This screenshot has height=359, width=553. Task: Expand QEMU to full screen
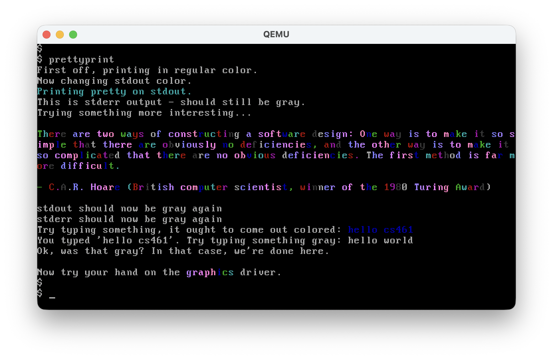point(73,34)
